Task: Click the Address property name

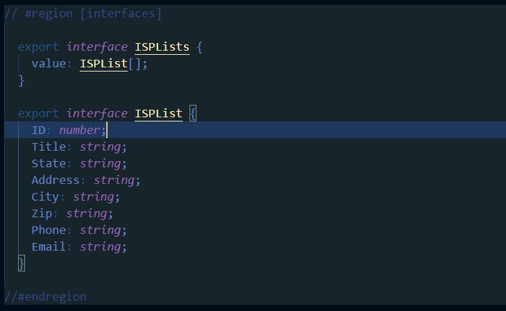Action: [x=56, y=180]
